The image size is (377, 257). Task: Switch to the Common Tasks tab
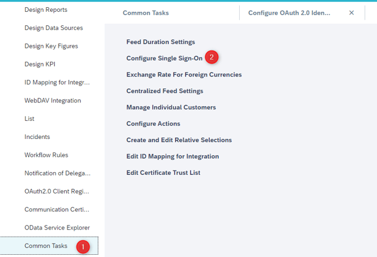(x=146, y=13)
